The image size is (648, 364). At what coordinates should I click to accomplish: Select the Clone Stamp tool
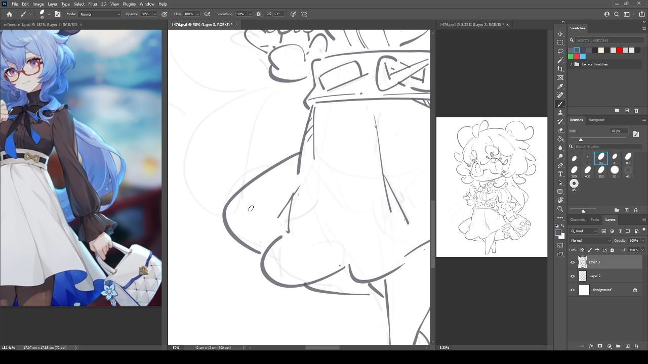(560, 113)
